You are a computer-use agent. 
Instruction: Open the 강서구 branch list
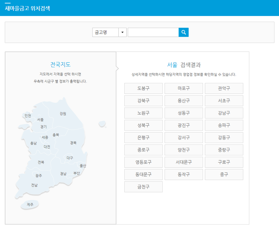click(184, 137)
